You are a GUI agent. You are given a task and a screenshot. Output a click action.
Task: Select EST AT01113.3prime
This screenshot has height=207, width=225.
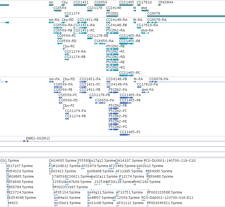point(130,203)
